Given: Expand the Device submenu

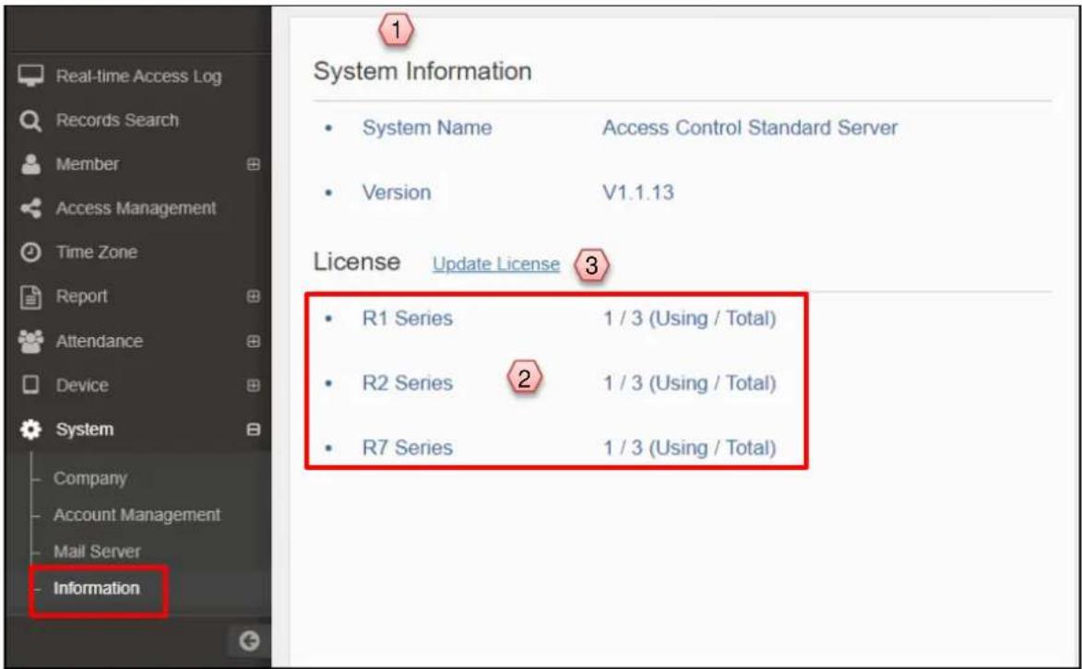Looking at the screenshot, I should coord(254,385).
